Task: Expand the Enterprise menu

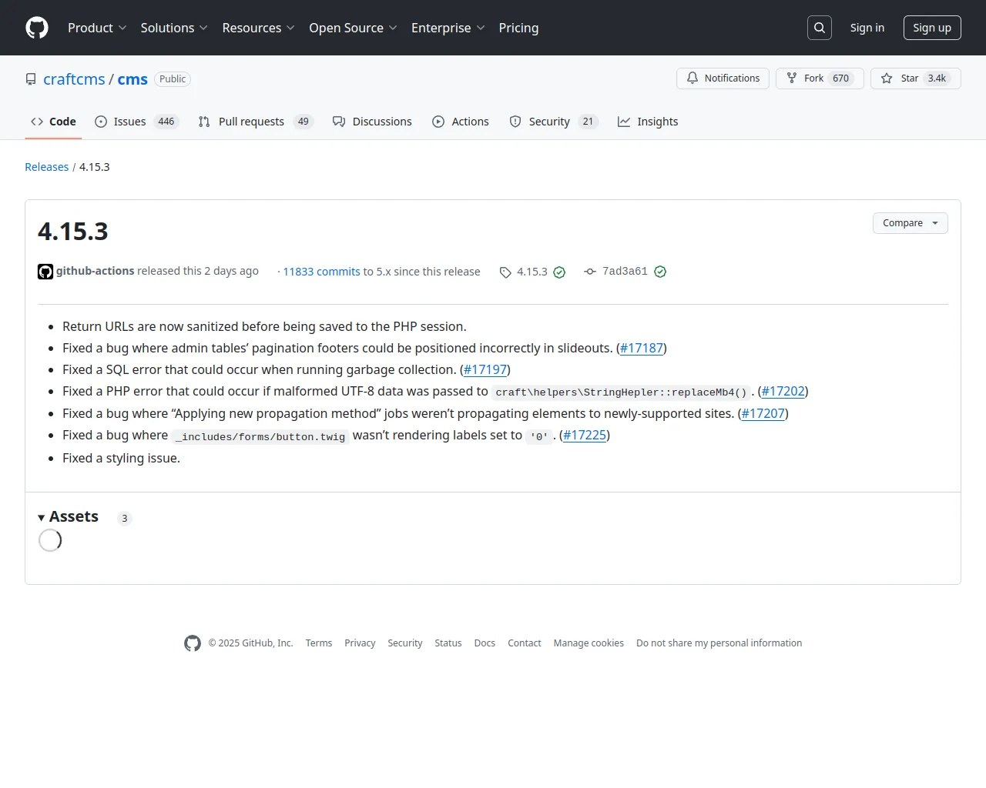Action: coord(448,28)
